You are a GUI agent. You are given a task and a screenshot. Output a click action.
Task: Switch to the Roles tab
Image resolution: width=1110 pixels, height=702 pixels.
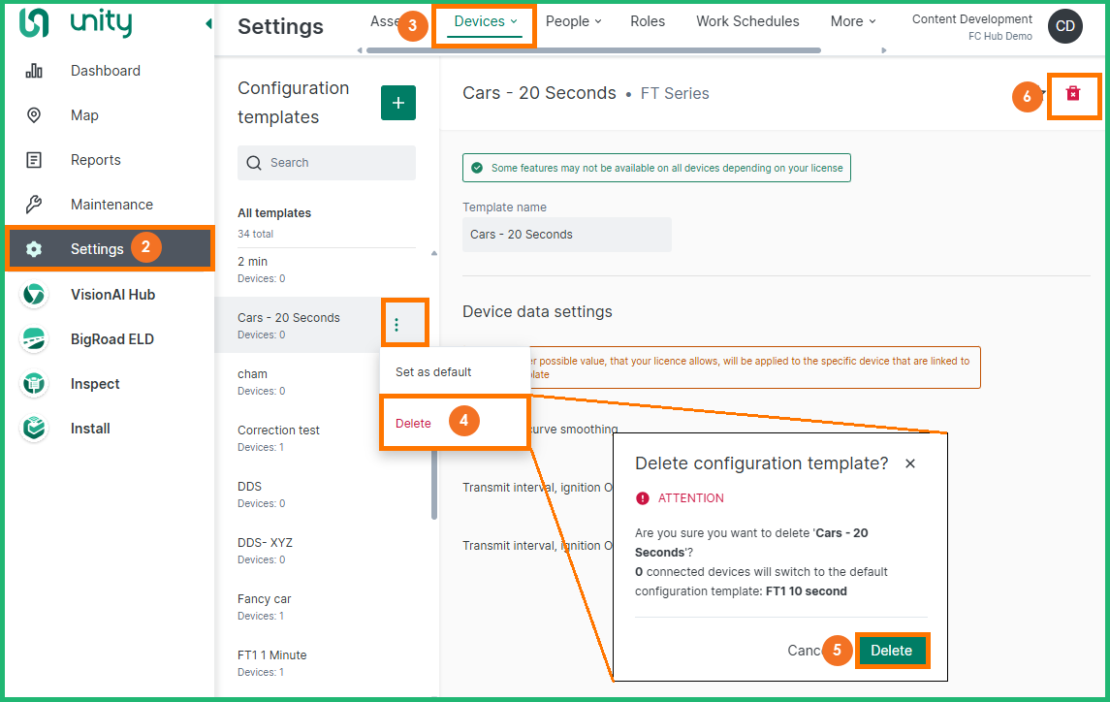(x=648, y=21)
